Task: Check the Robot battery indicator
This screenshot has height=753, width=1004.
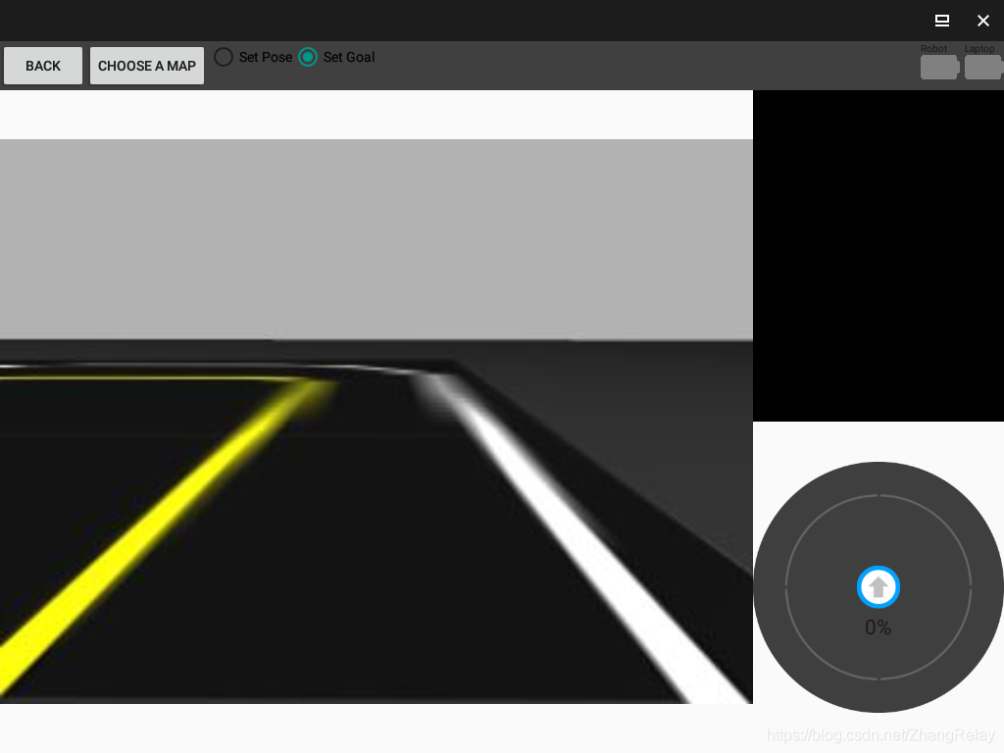Action: click(938, 68)
